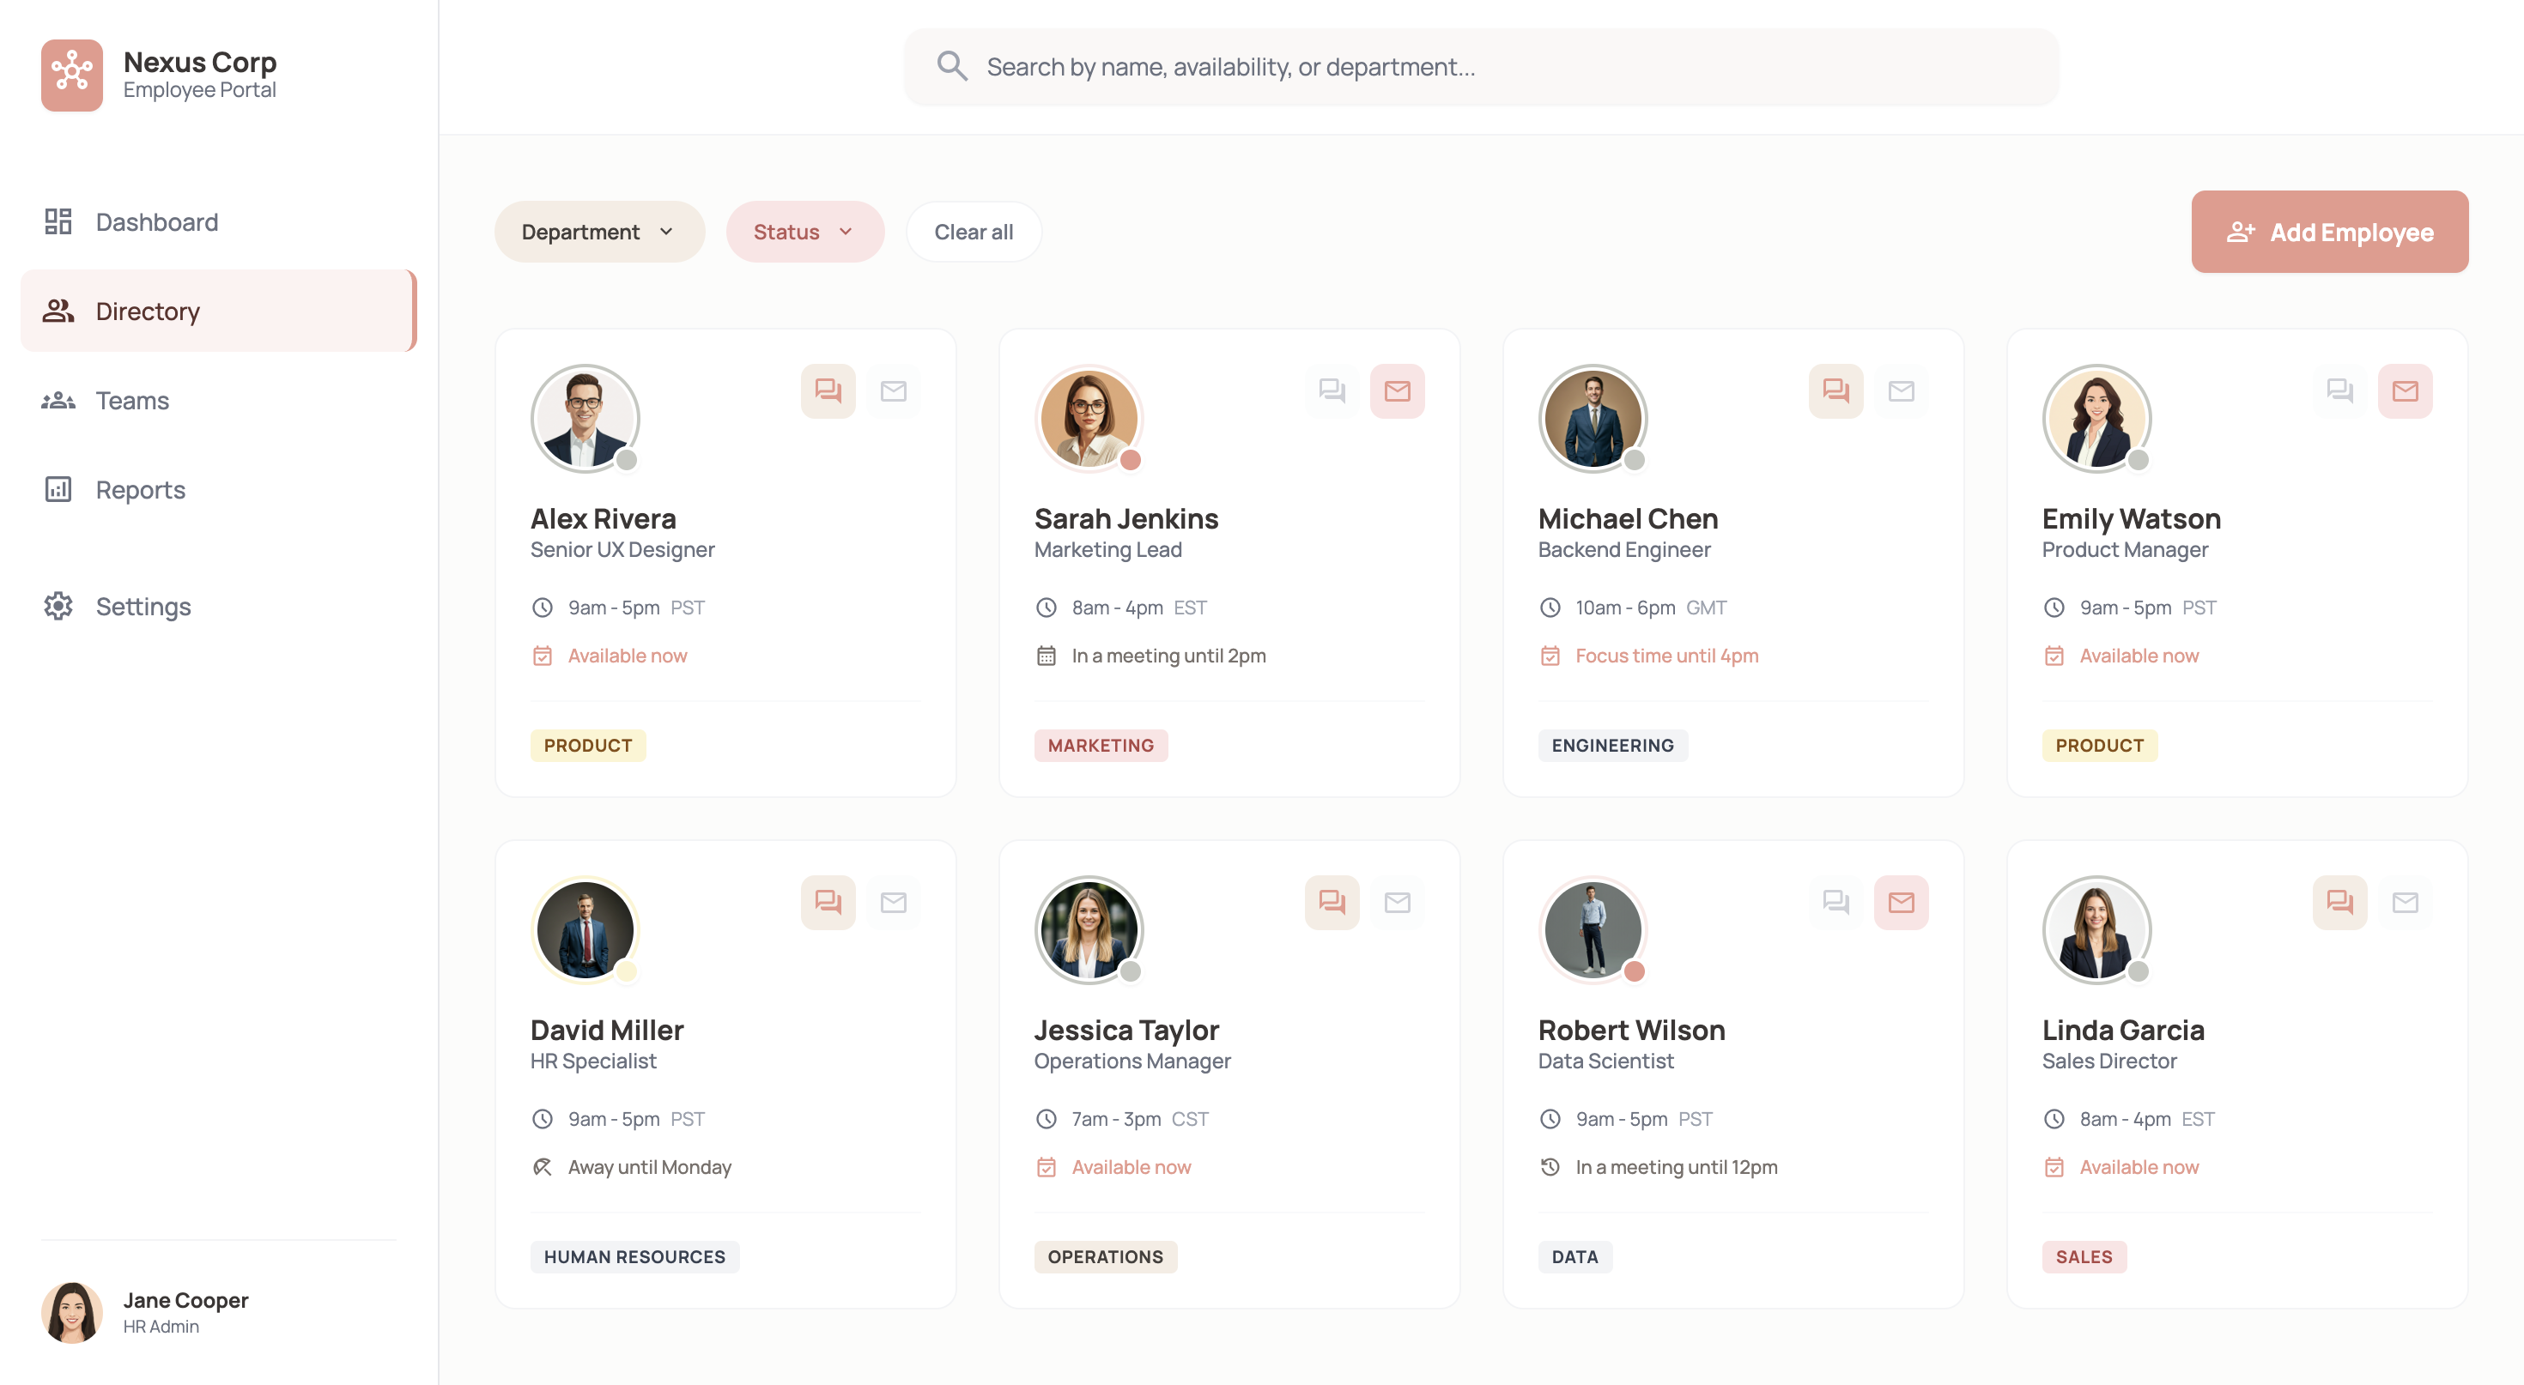
Task: Collapse the Status filter chevron
Action: coord(846,231)
